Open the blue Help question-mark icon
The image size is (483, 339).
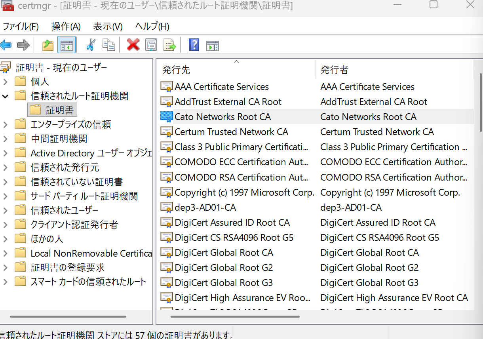click(194, 45)
